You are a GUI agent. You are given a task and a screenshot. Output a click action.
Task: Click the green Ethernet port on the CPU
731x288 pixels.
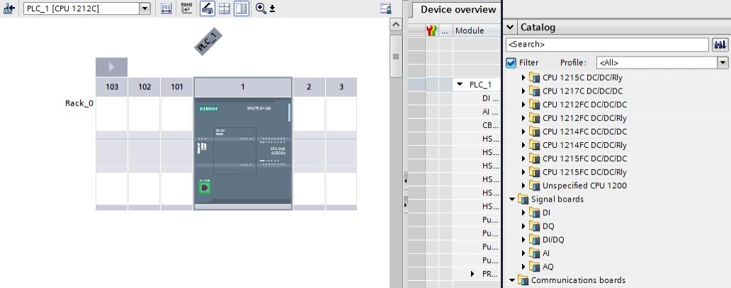[x=205, y=189]
